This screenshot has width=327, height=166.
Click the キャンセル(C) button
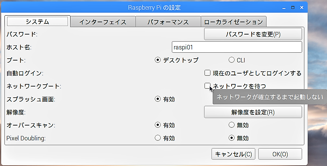233,154
